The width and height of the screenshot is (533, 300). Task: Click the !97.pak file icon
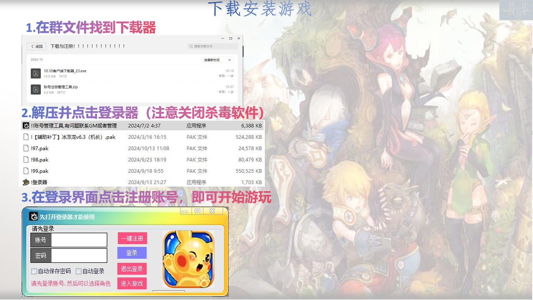click(x=26, y=148)
